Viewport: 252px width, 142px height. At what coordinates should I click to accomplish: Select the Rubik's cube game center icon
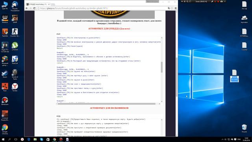click(x=5, y=61)
